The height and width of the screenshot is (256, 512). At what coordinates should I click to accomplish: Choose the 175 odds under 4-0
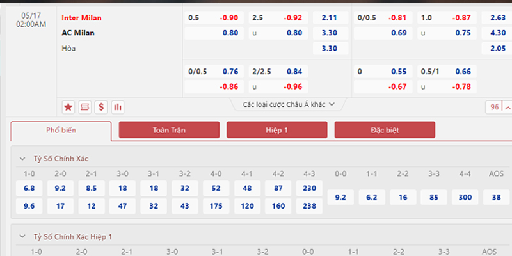(x=216, y=206)
